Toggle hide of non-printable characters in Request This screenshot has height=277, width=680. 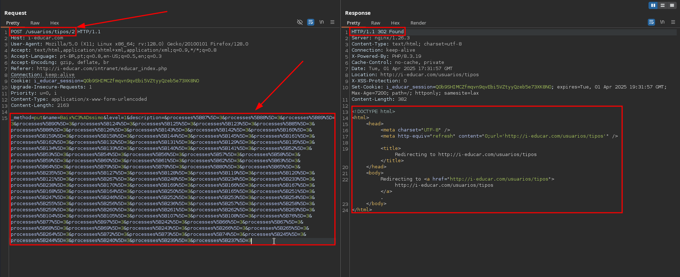300,22
